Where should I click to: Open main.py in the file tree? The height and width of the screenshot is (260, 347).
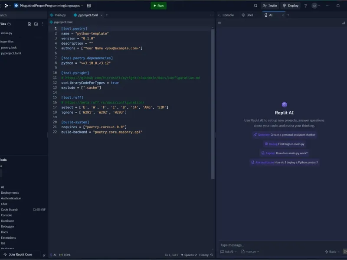point(7,33)
